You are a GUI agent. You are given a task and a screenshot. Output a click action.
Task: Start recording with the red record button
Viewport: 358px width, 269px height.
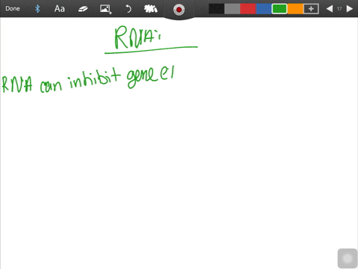(x=179, y=10)
